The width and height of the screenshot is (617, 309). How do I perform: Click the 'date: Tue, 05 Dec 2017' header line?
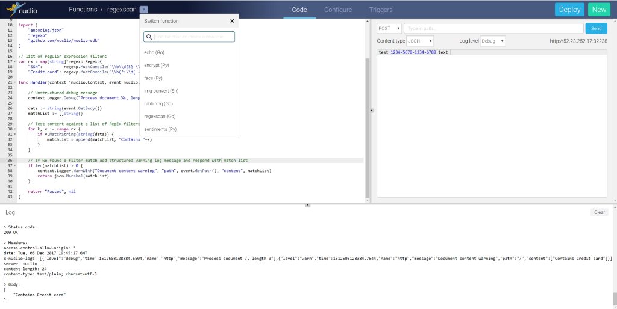(45, 253)
